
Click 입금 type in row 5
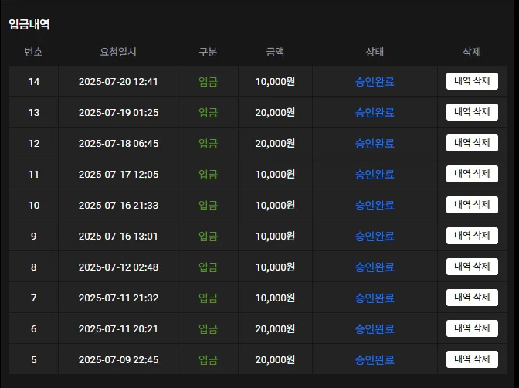click(208, 360)
